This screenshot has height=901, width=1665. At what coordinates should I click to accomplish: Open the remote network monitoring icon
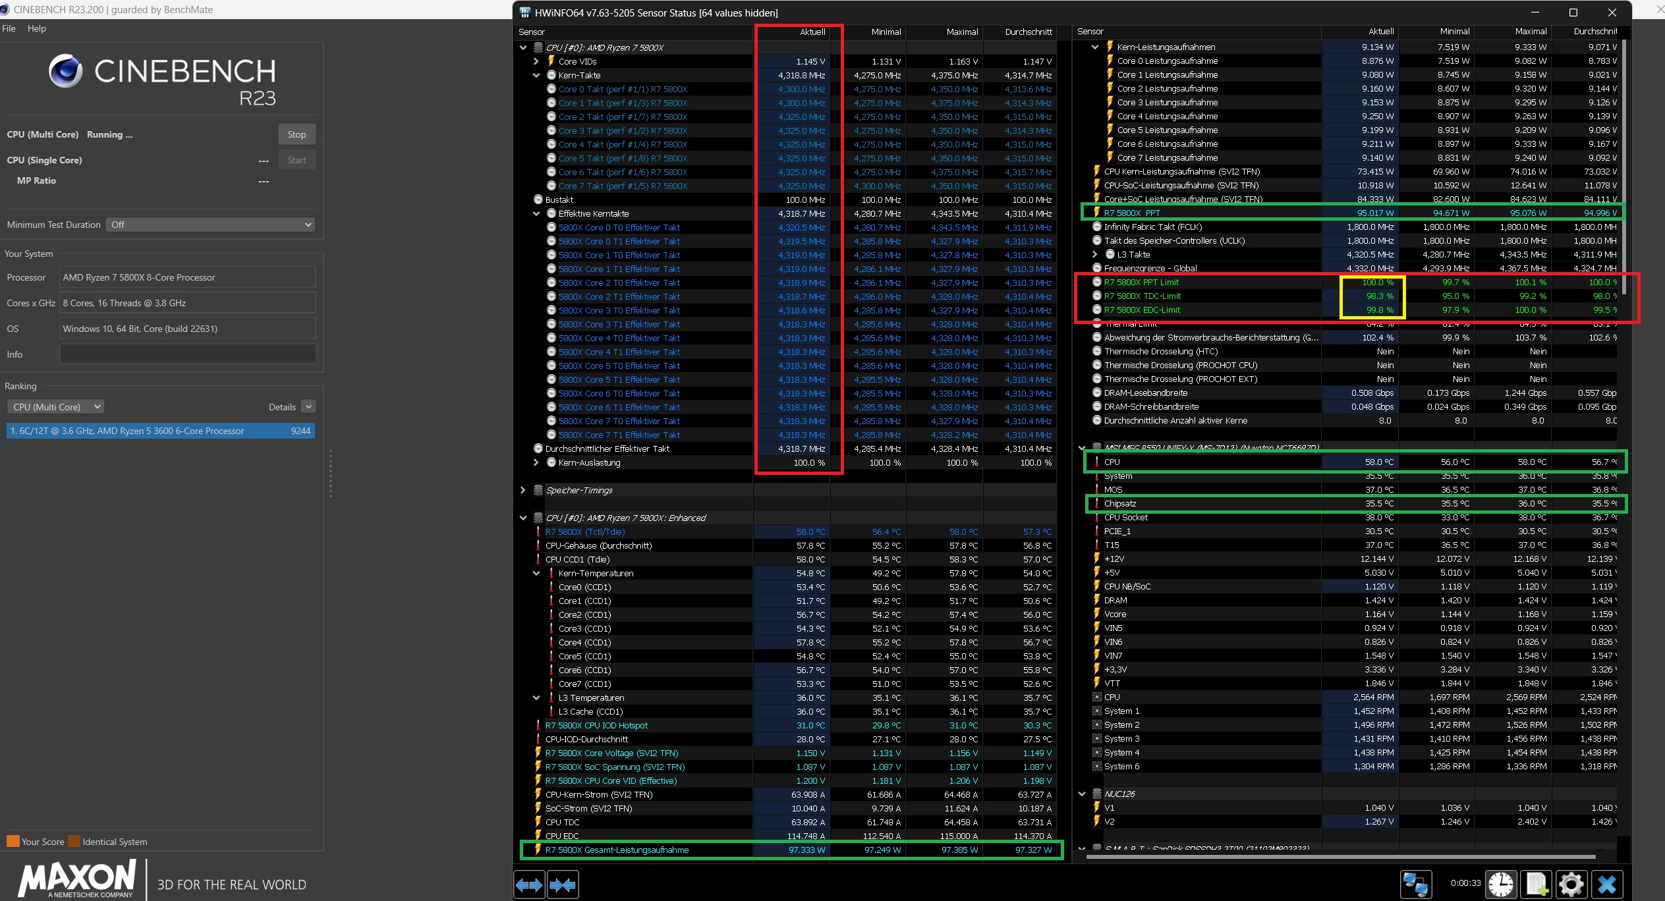click(1415, 885)
